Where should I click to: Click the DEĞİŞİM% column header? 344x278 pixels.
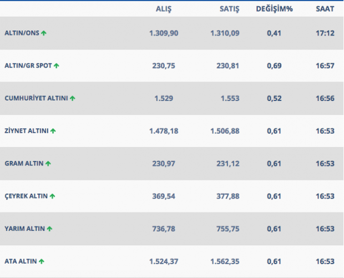[x=274, y=9]
